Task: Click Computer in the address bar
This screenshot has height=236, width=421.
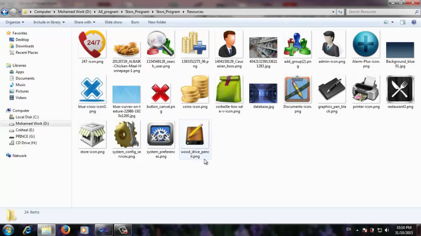Action: 42,11
